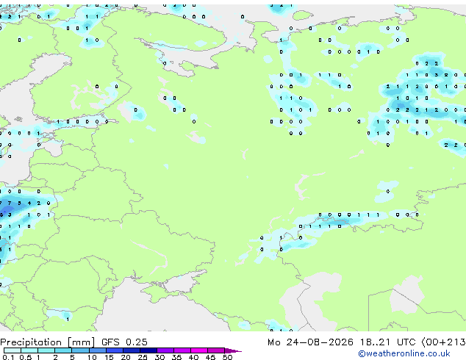Select the legend swatch between 10 and 15
The image size is (466, 360).
coord(98,350)
